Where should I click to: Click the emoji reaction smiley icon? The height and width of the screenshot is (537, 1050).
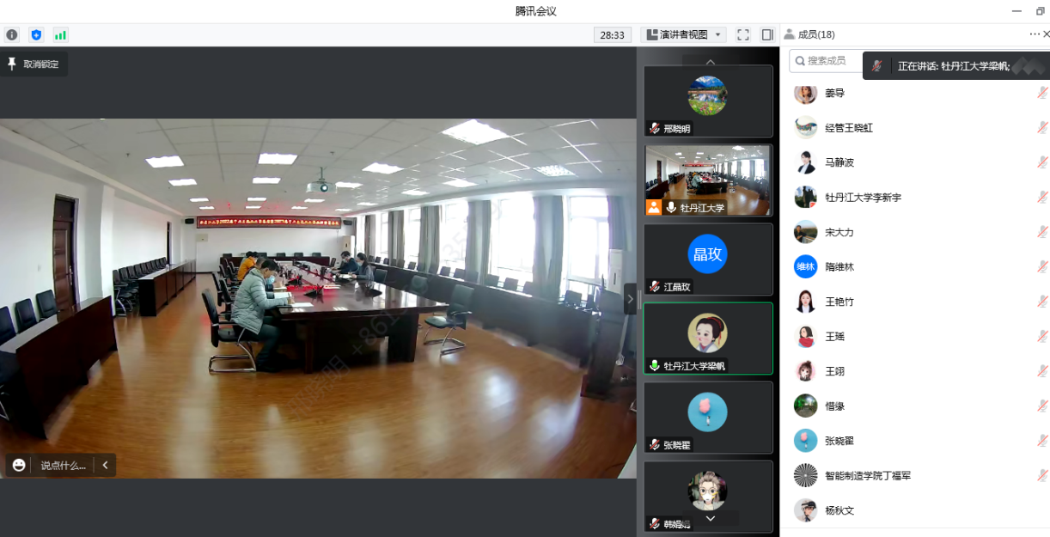tap(19, 465)
